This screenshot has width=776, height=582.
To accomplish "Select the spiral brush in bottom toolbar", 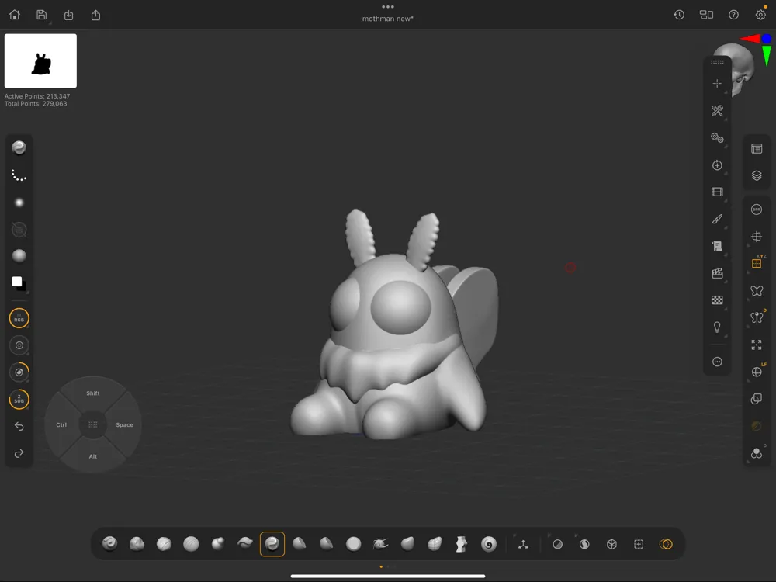I will [x=489, y=544].
